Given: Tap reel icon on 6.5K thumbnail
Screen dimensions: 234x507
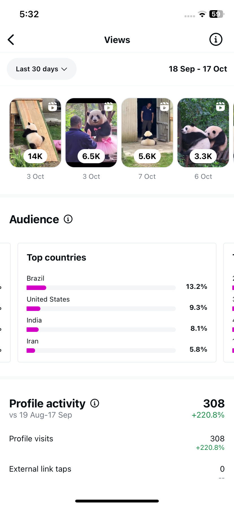Looking at the screenshot, I should [109, 107].
